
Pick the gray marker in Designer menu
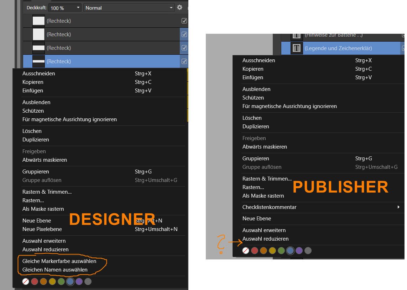[x=88, y=281]
